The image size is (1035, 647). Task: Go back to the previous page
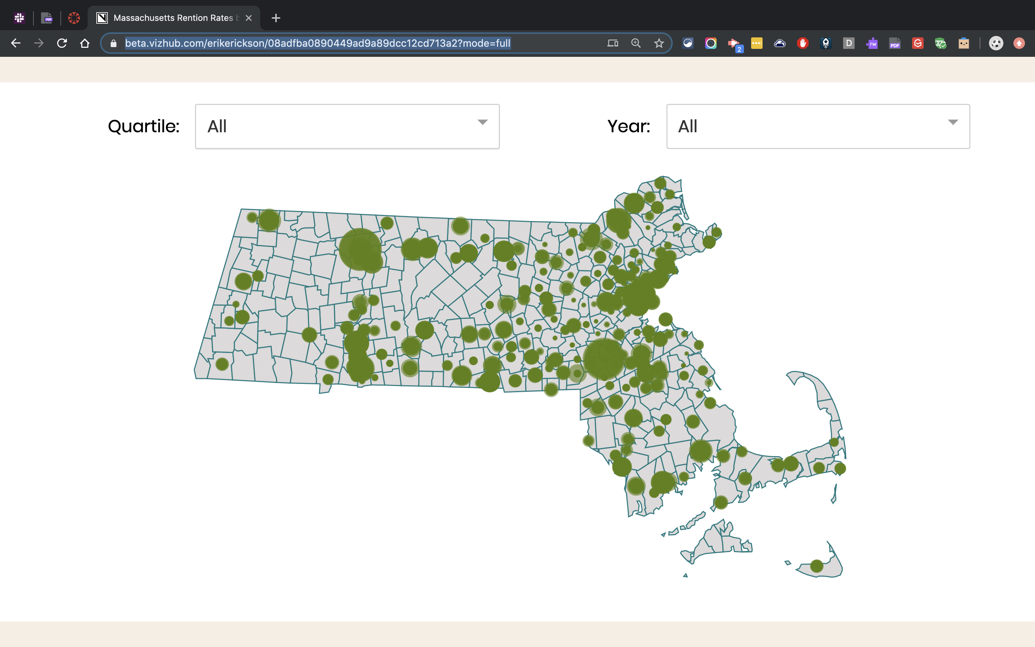tap(16, 43)
